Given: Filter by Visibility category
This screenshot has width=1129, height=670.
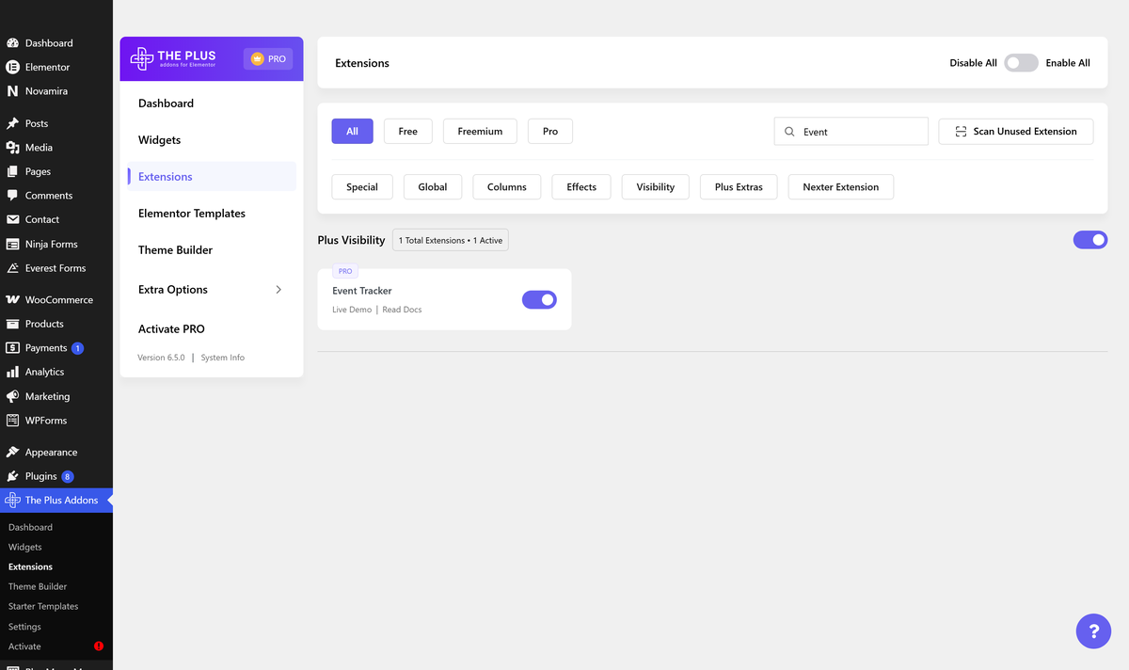Looking at the screenshot, I should pos(656,187).
